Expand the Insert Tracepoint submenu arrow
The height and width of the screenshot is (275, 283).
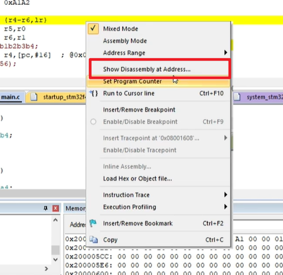tap(225, 138)
